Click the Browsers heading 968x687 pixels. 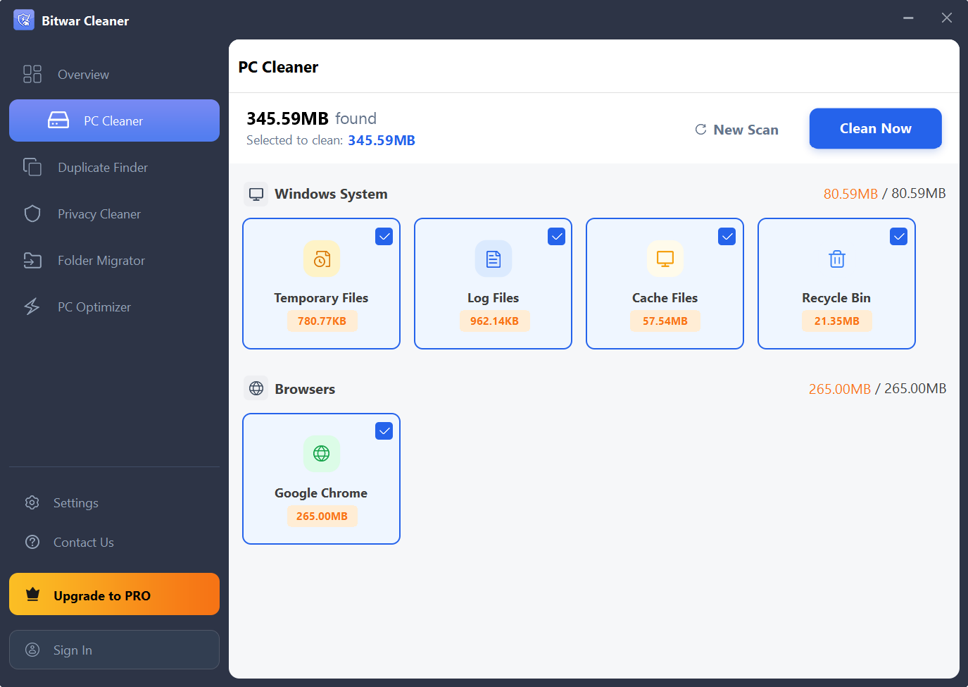[305, 389]
